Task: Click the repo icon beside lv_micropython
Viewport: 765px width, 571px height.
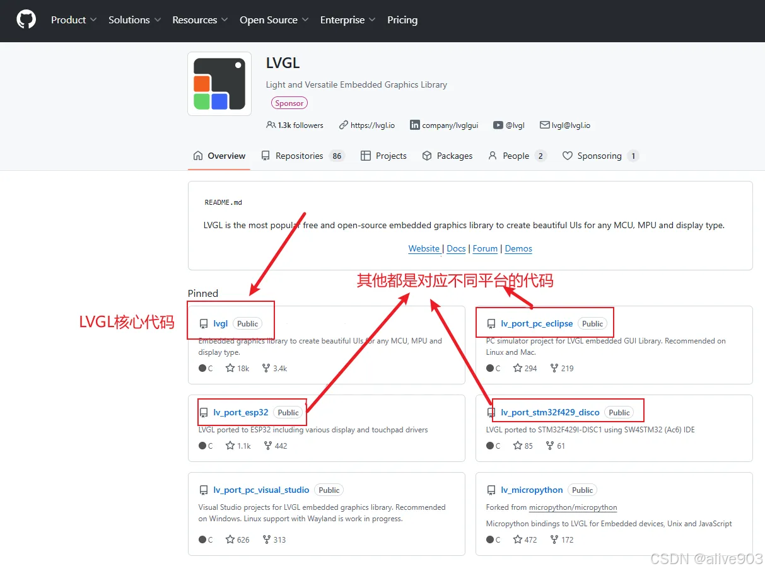Action: tap(491, 490)
